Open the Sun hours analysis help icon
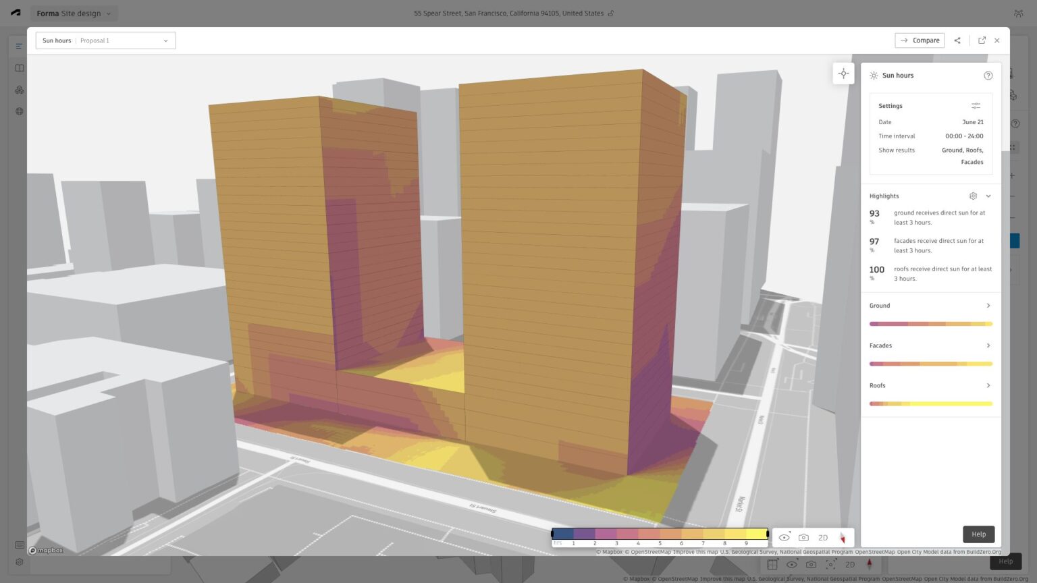The height and width of the screenshot is (583, 1037). point(988,75)
